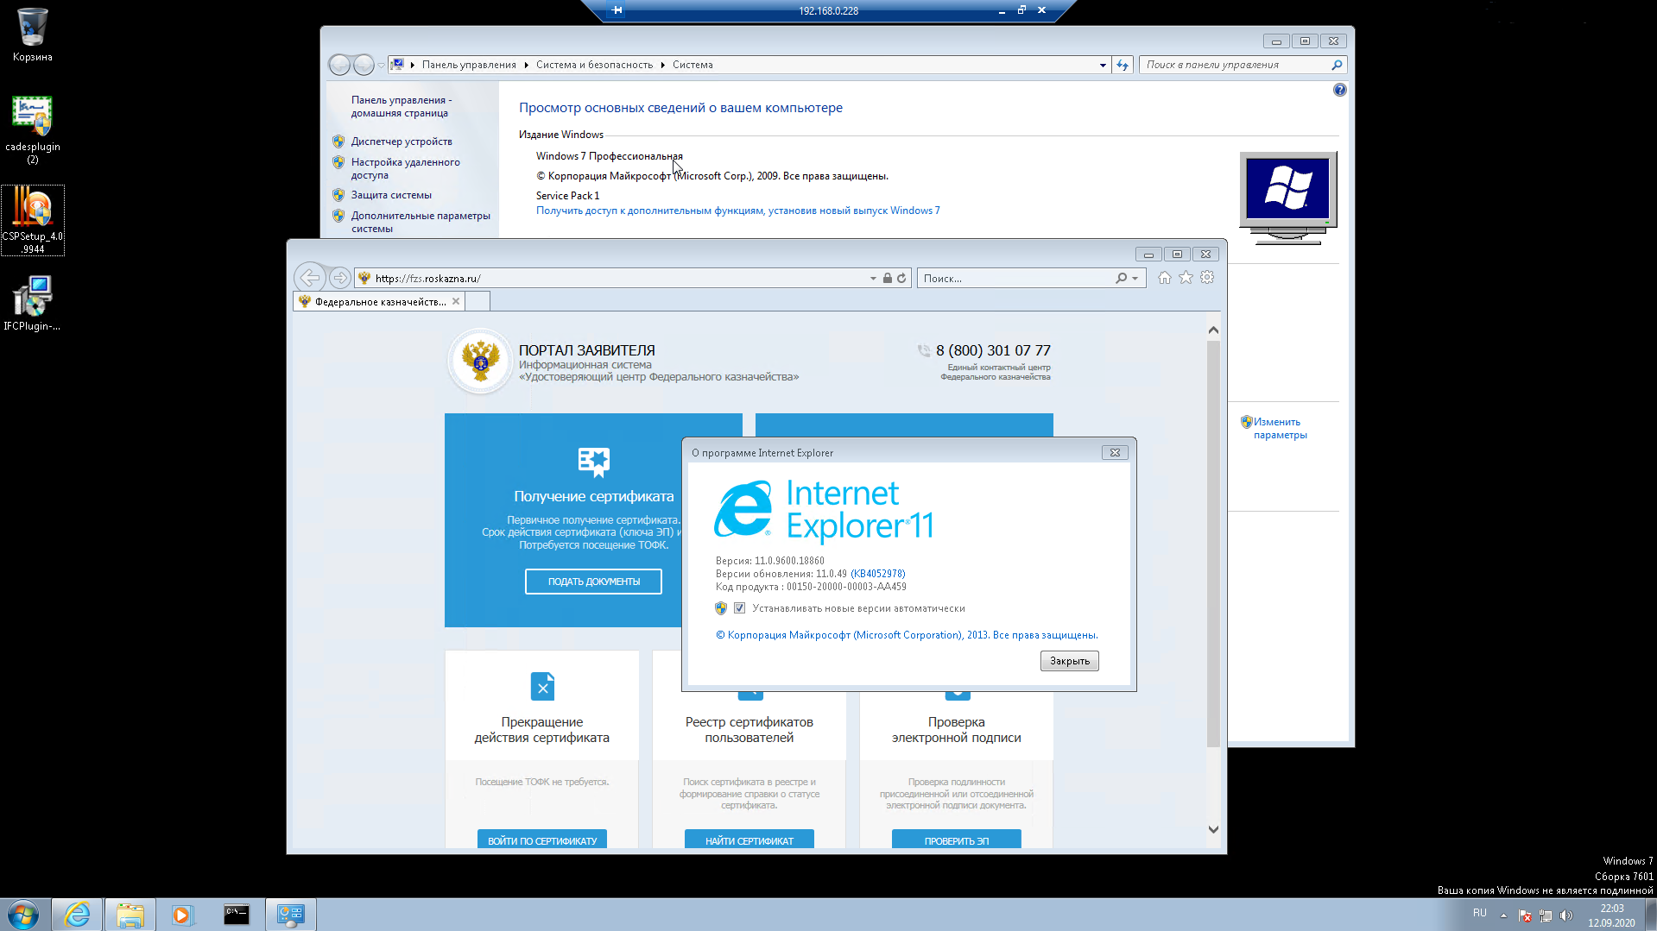Click the lock security icon in address bar
The image size is (1657, 931).
click(888, 278)
